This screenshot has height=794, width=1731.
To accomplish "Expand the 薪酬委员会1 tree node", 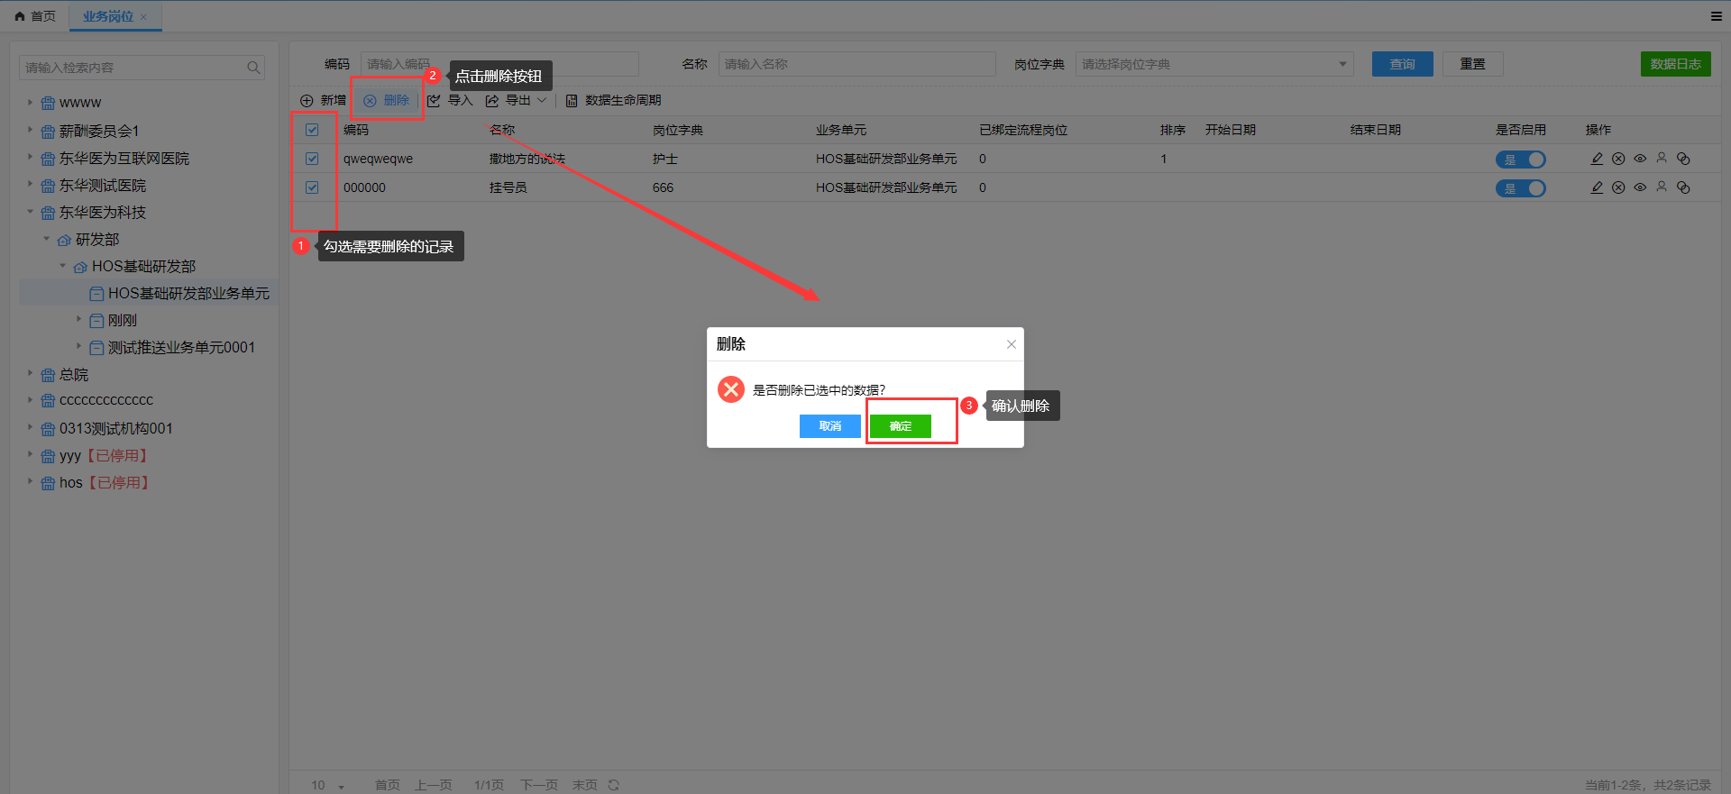I will [x=30, y=131].
